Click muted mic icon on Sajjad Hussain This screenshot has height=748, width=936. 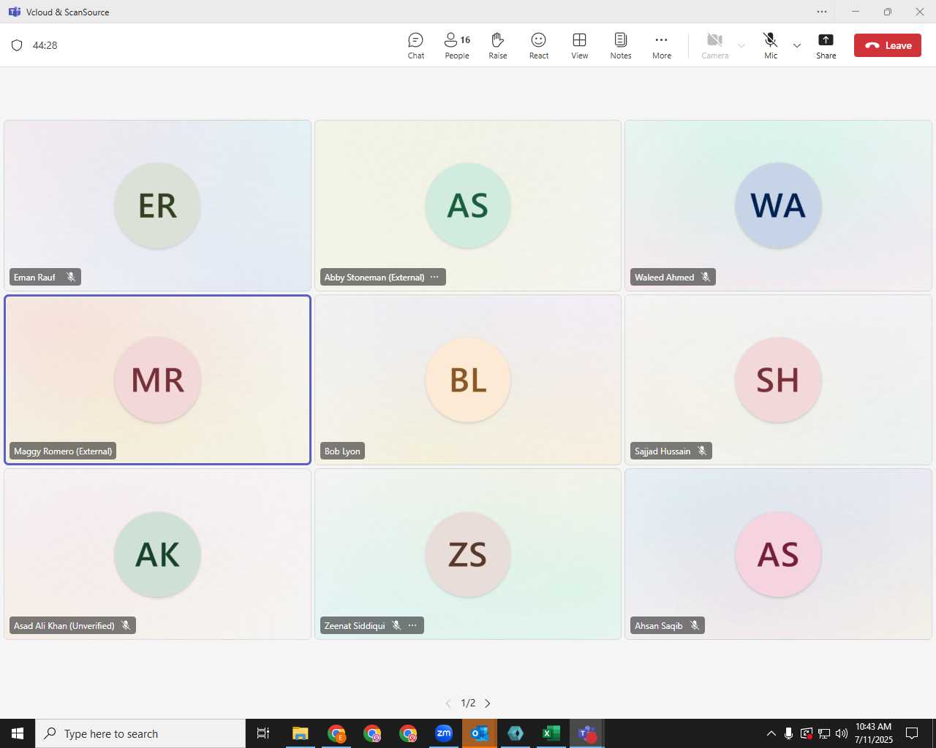pyautogui.click(x=702, y=451)
